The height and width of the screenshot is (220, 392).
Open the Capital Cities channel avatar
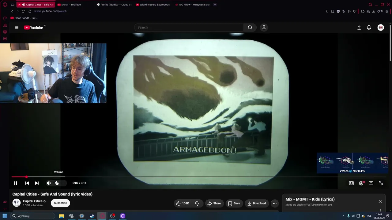(x=17, y=203)
